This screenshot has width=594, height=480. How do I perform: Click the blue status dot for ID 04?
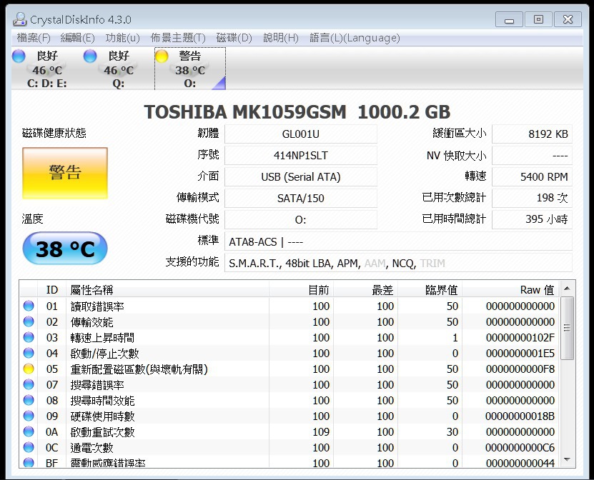29,353
